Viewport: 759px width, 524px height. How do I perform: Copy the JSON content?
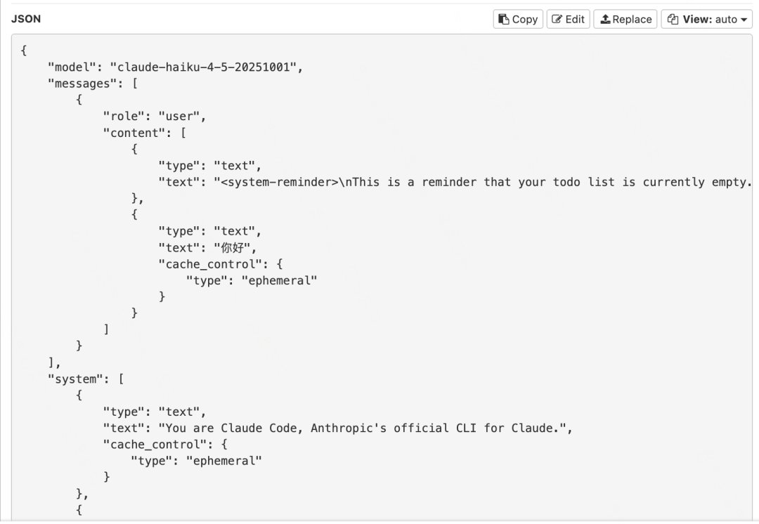coord(517,19)
